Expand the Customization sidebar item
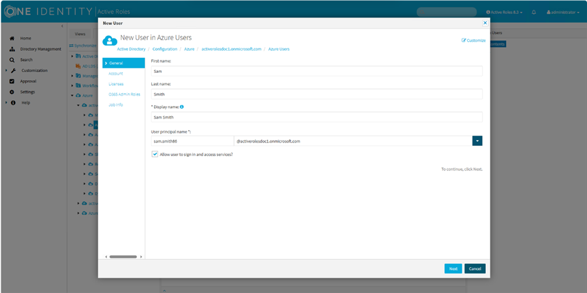The image size is (587, 293). (7, 70)
